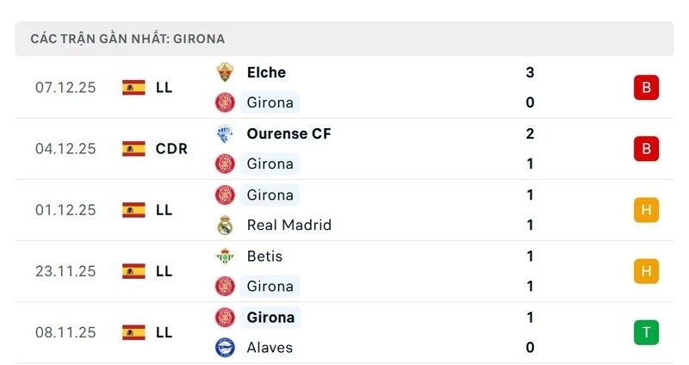The width and height of the screenshot is (689, 365).
Task: Click the Ourense CF club crest
Action: point(225,133)
